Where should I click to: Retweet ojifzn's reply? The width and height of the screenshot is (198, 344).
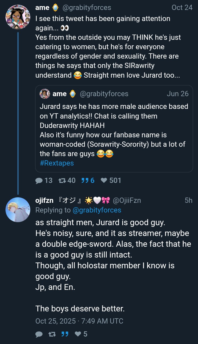coord(52,334)
